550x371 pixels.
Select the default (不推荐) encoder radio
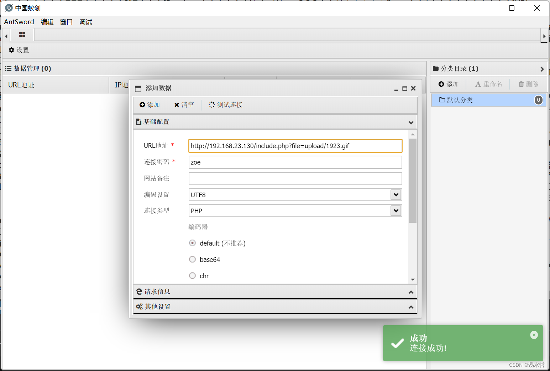point(192,243)
